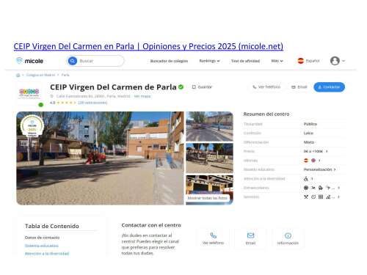Open Test de afinidad
Image resolution: width=367 pixels, height=275 pixels.
click(x=245, y=61)
